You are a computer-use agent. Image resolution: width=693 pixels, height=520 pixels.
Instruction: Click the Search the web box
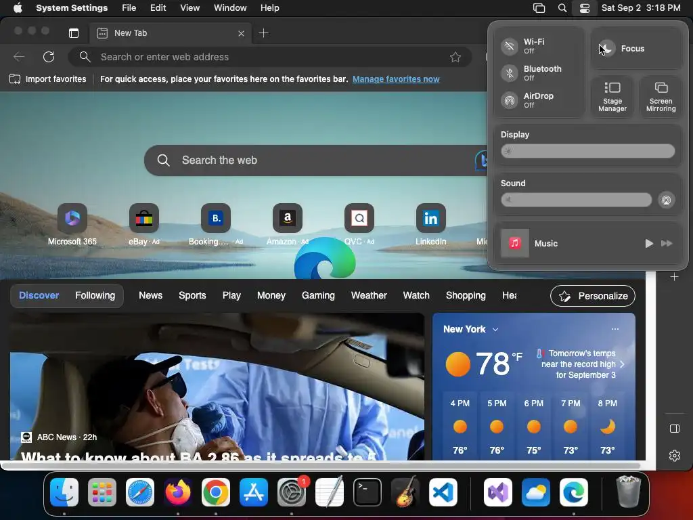pos(316,160)
